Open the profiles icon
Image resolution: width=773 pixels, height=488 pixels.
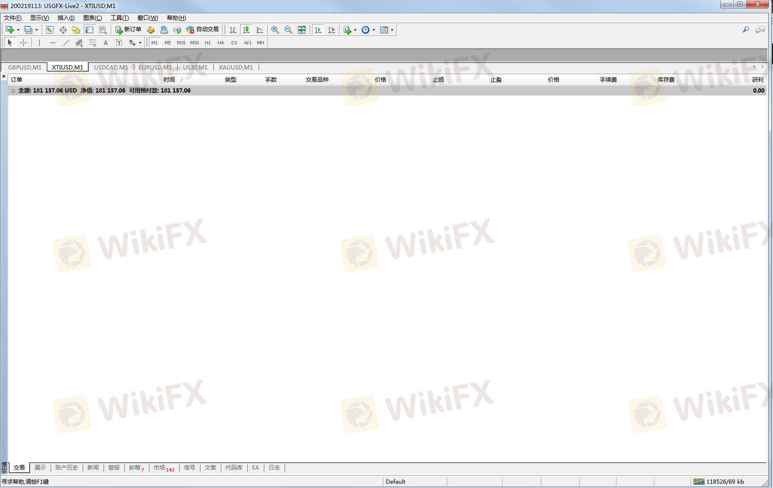click(x=28, y=30)
